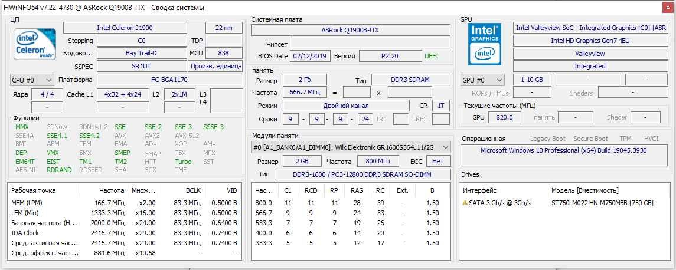Click the 'Двойной канал' mode field
The width and height of the screenshot is (676, 270).
tap(346, 106)
